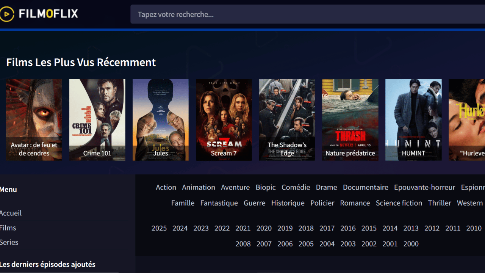The height and width of the screenshot is (273, 485).
Task: Open Series in the side menu
Action: click(9, 242)
